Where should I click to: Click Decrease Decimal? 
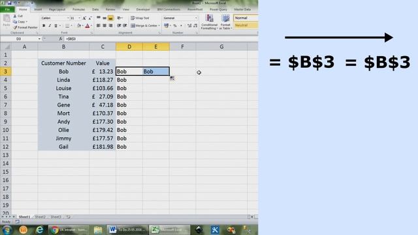195,25
